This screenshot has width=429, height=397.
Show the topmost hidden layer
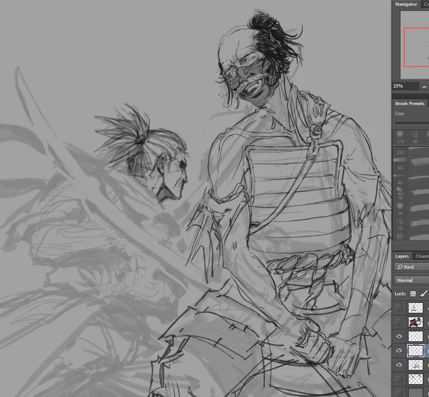click(399, 307)
